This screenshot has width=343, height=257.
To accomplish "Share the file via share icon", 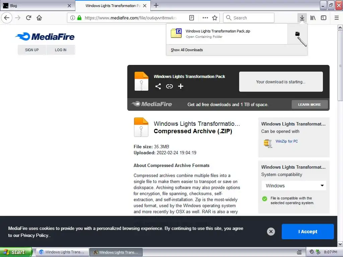I will [x=158, y=86].
